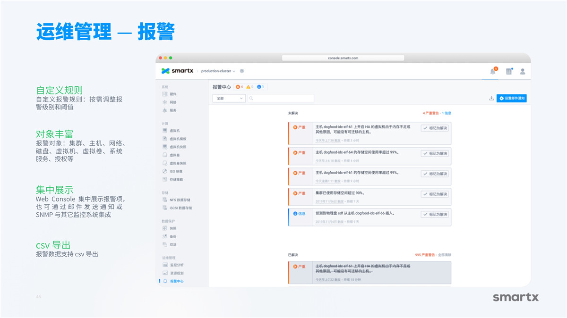Click the 未解决 section heading
Viewport: 567px width, 318px height.
(293, 113)
